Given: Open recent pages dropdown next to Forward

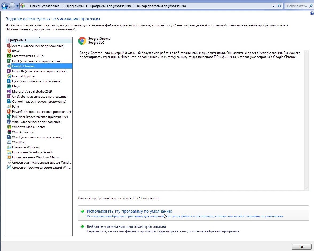Looking at the screenshot, I should [x=17, y=6].
